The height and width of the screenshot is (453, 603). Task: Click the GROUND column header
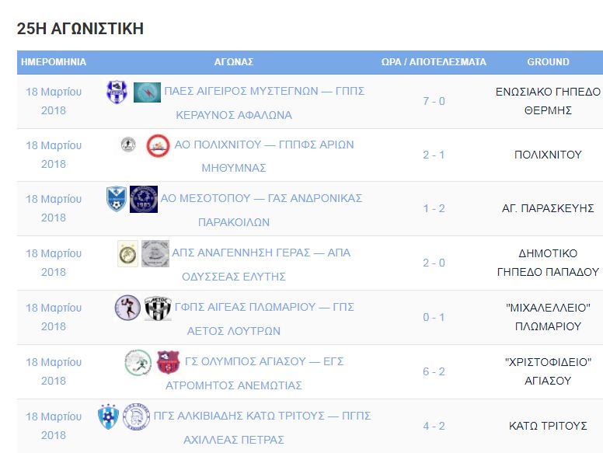(x=548, y=62)
